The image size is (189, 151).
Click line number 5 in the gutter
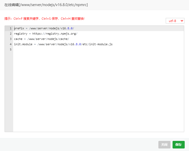click(11, 49)
